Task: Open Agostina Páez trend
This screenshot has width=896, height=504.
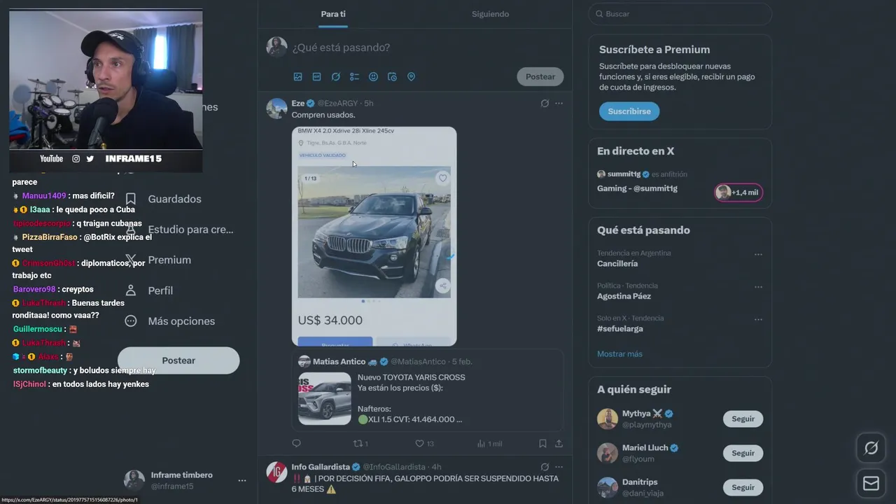Action: pos(624,296)
